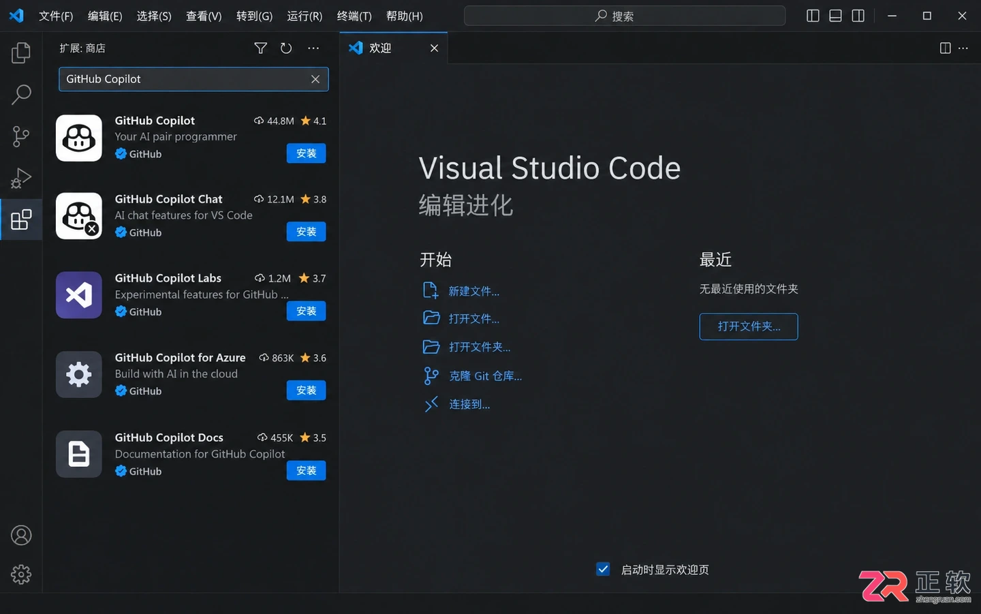The height and width of the screenshot is (614, 981).
Task: Open the 终端(T) menu
Action: (x=354, y=16)
